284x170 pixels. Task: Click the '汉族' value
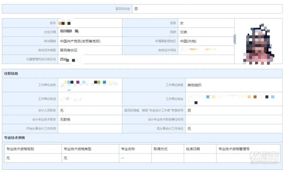click(x=184, y=32)
